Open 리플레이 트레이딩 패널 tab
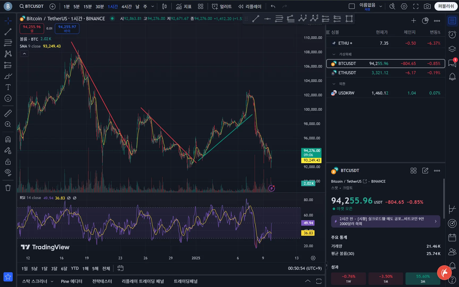Screen dimensions: 459x287 [x=143, y=281]
